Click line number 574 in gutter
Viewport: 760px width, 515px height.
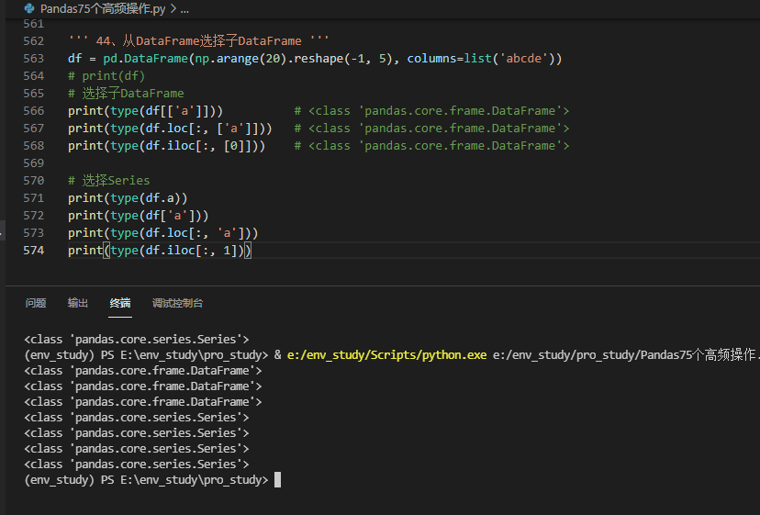[x=33, y=251]
